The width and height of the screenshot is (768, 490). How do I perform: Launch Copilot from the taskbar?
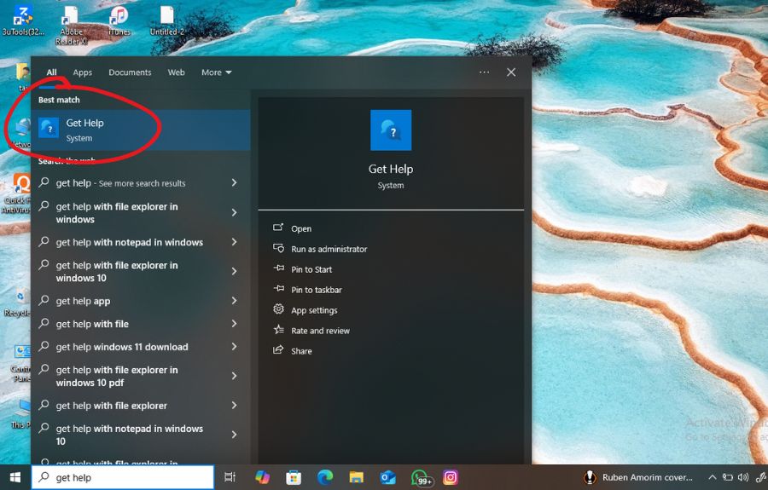click(x=262, y=477)
